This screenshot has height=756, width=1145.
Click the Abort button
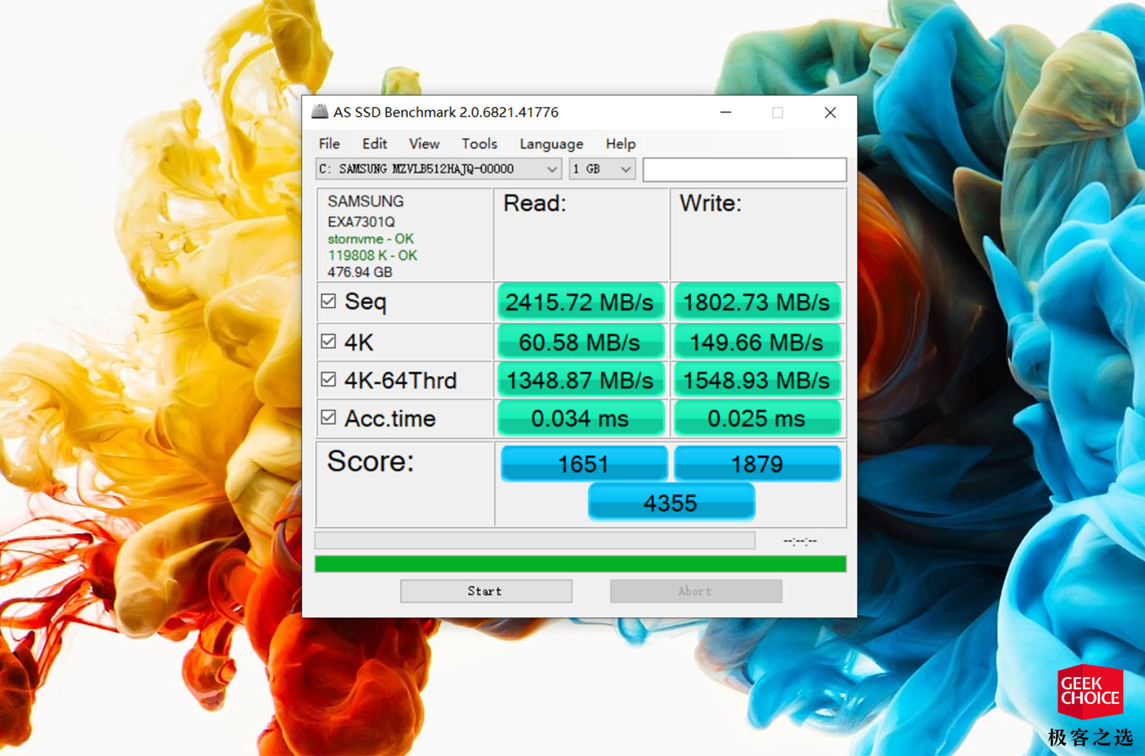695,591
